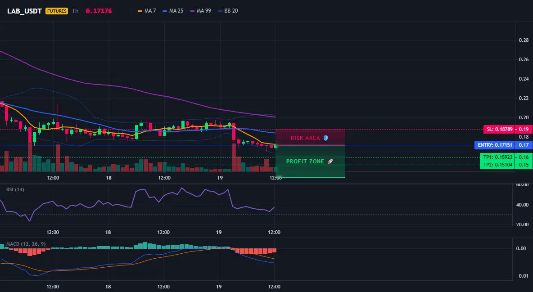Click the green 0.16 axis tag beside TP1
The height and width of the screenshot is (292, 533).
point(524,157)
